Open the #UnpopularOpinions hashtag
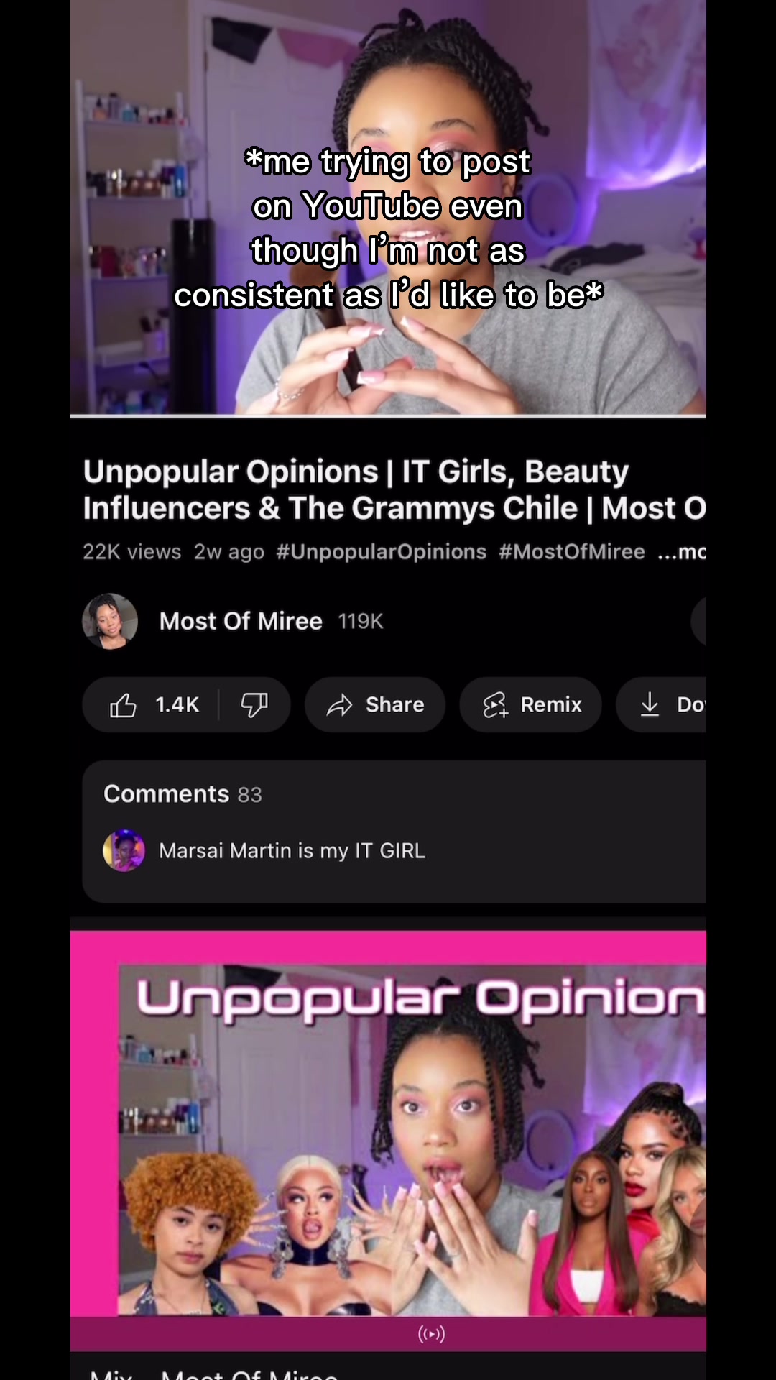 (382, 552)
